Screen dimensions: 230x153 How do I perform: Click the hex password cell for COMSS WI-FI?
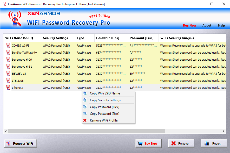click(x=111, y=46)
